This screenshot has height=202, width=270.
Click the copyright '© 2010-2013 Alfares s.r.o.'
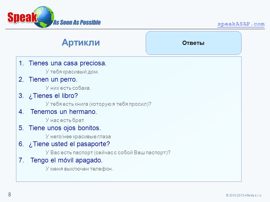tap(244, 195)
